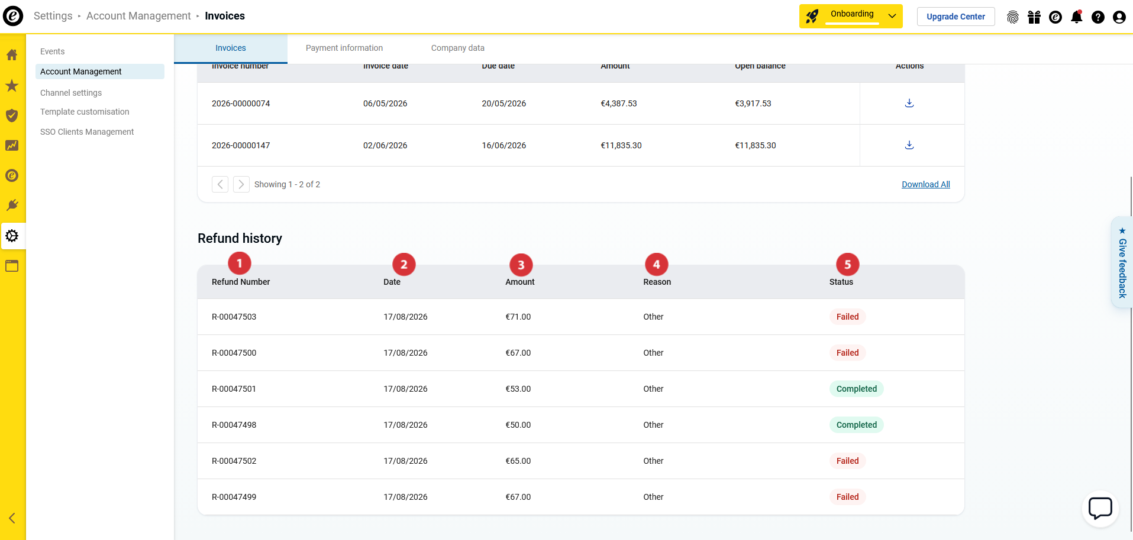The width and height of the screenshot is (1133, 540).
Task: Open the star icon in sidebar
Action: point(12,86)
